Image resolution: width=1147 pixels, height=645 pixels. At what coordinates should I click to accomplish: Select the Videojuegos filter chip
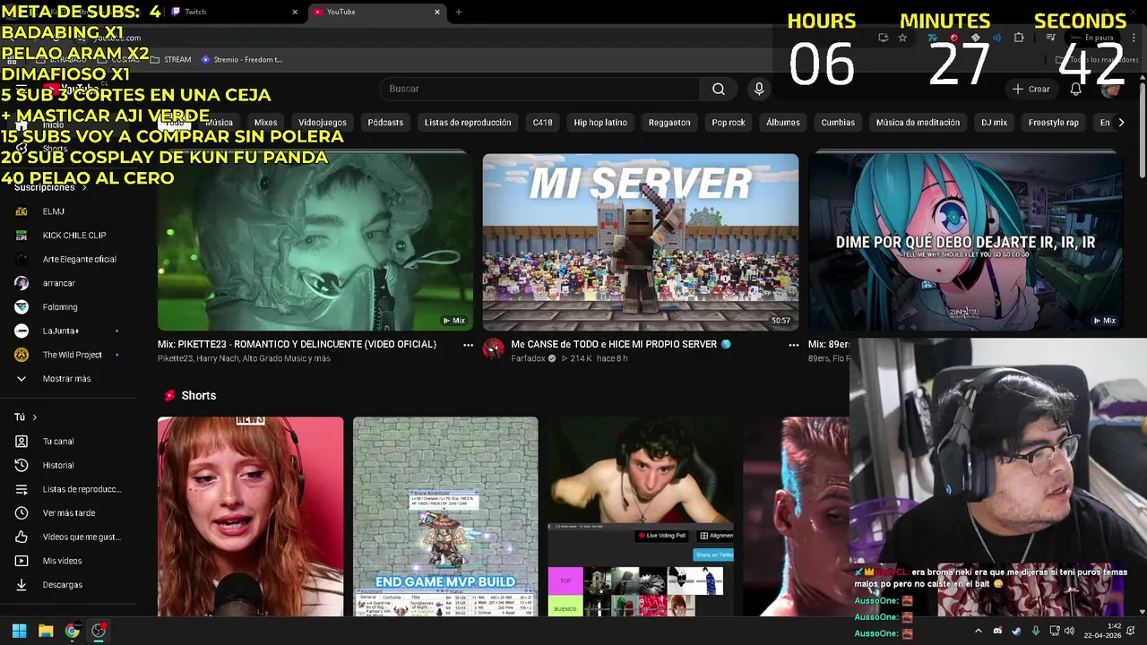coord(323,122)
